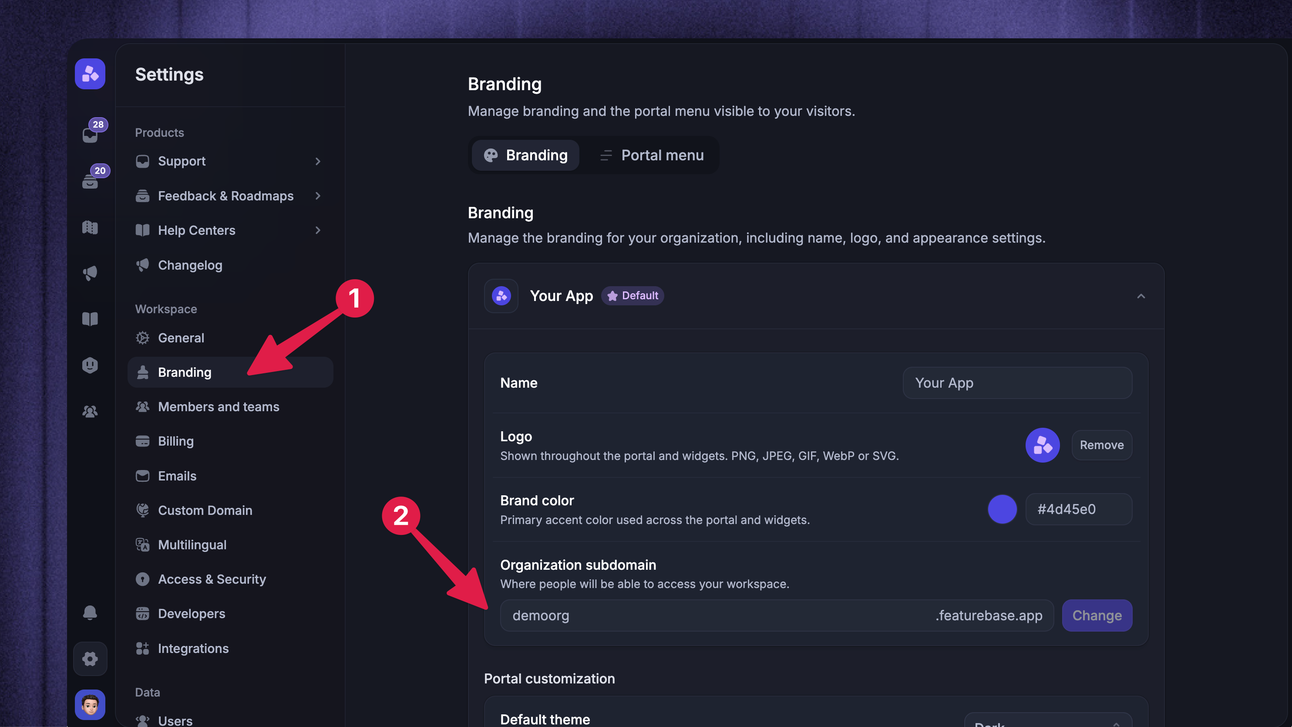Click the translate icon beside Multilingual

142,545
